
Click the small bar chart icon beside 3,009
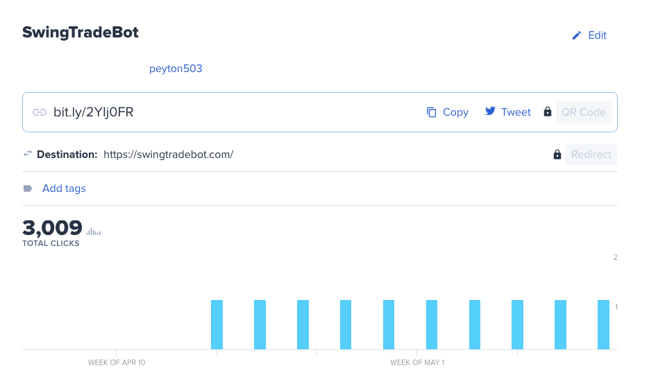[x=94, y=231]
